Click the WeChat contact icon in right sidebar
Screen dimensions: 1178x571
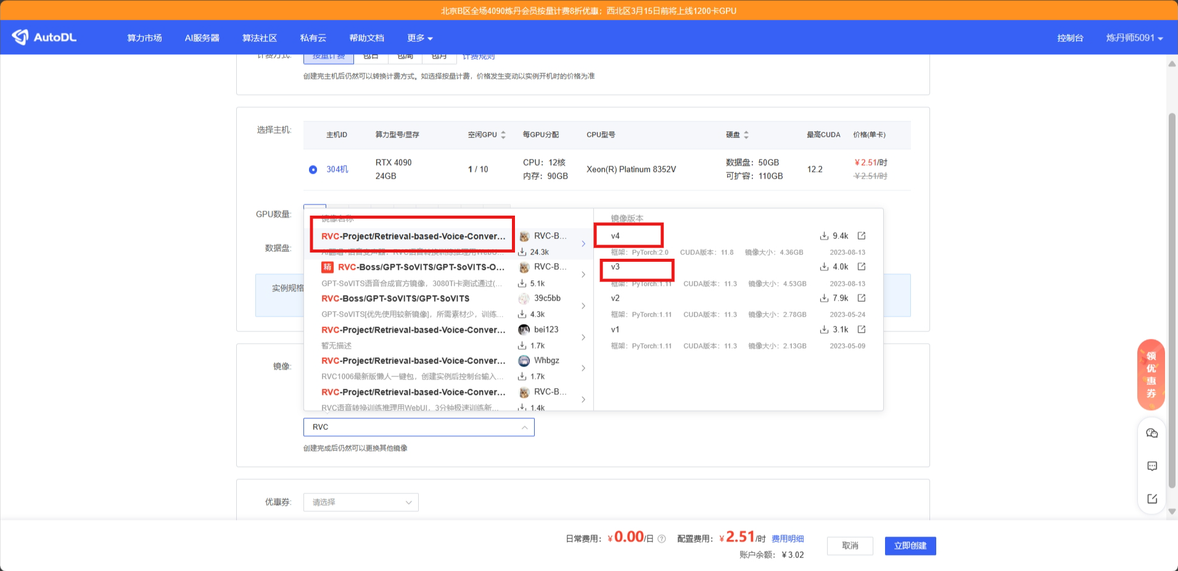pos(1151,433)
